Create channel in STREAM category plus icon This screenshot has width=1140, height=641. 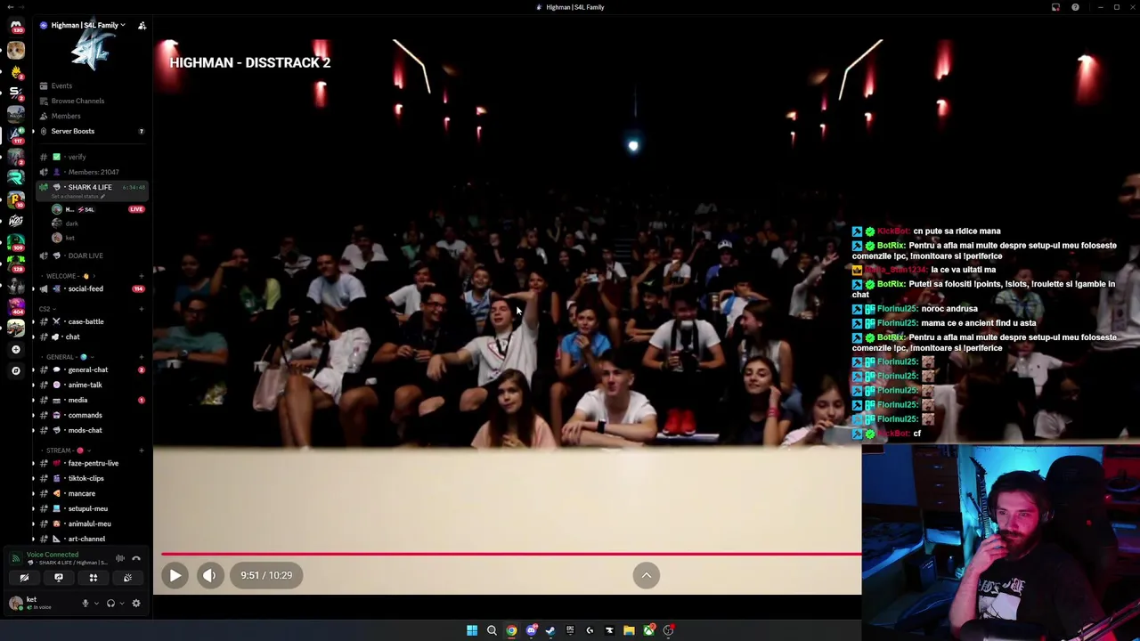pos(142,450)
